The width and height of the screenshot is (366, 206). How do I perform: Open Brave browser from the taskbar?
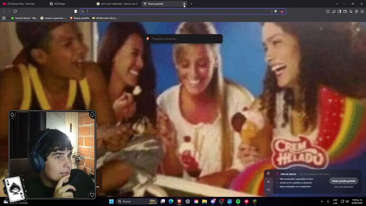(x=179, y=201)
